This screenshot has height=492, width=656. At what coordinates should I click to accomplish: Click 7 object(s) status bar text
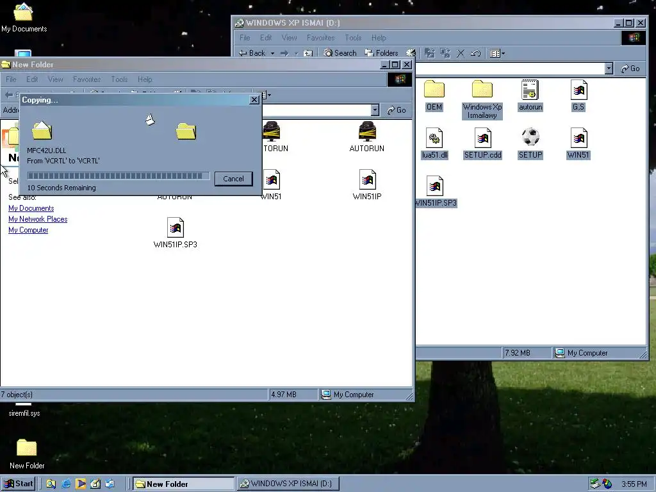(x=17, y=395)
